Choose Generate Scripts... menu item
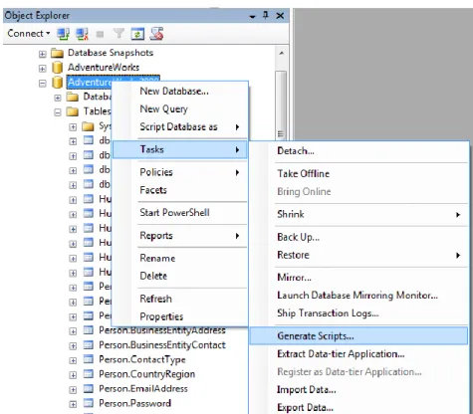The width and height of the screenshot is (473, 414). coord(358,336)
